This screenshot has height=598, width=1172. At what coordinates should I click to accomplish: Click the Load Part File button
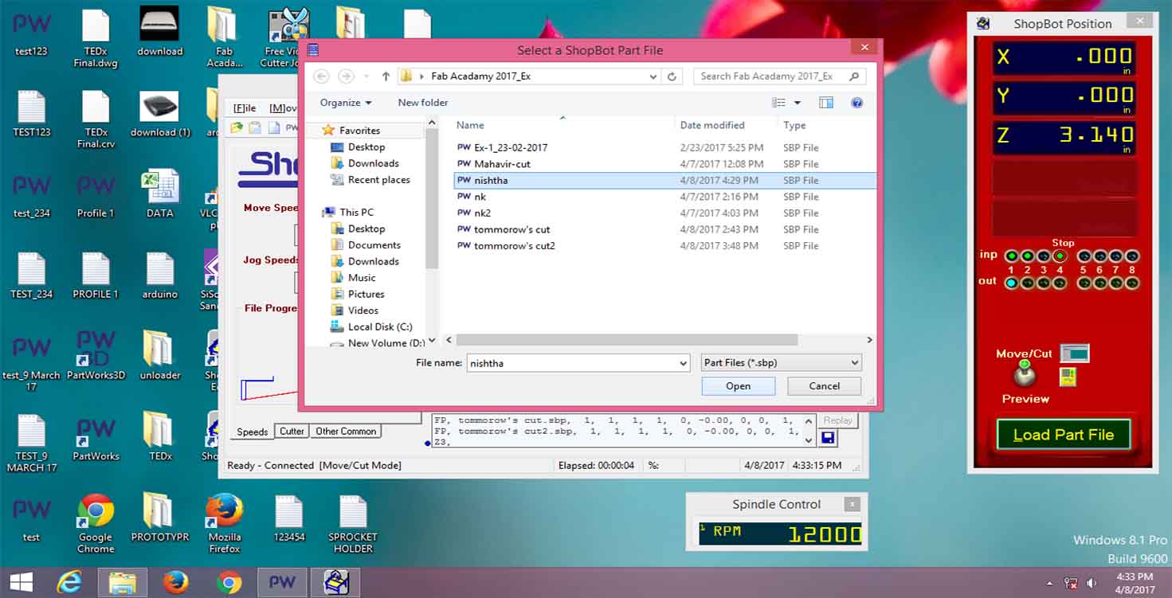point(1063,435)
